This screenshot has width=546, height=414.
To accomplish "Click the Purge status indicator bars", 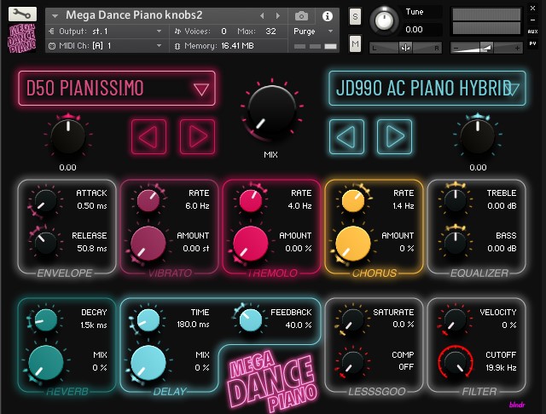I will [315, 46].
